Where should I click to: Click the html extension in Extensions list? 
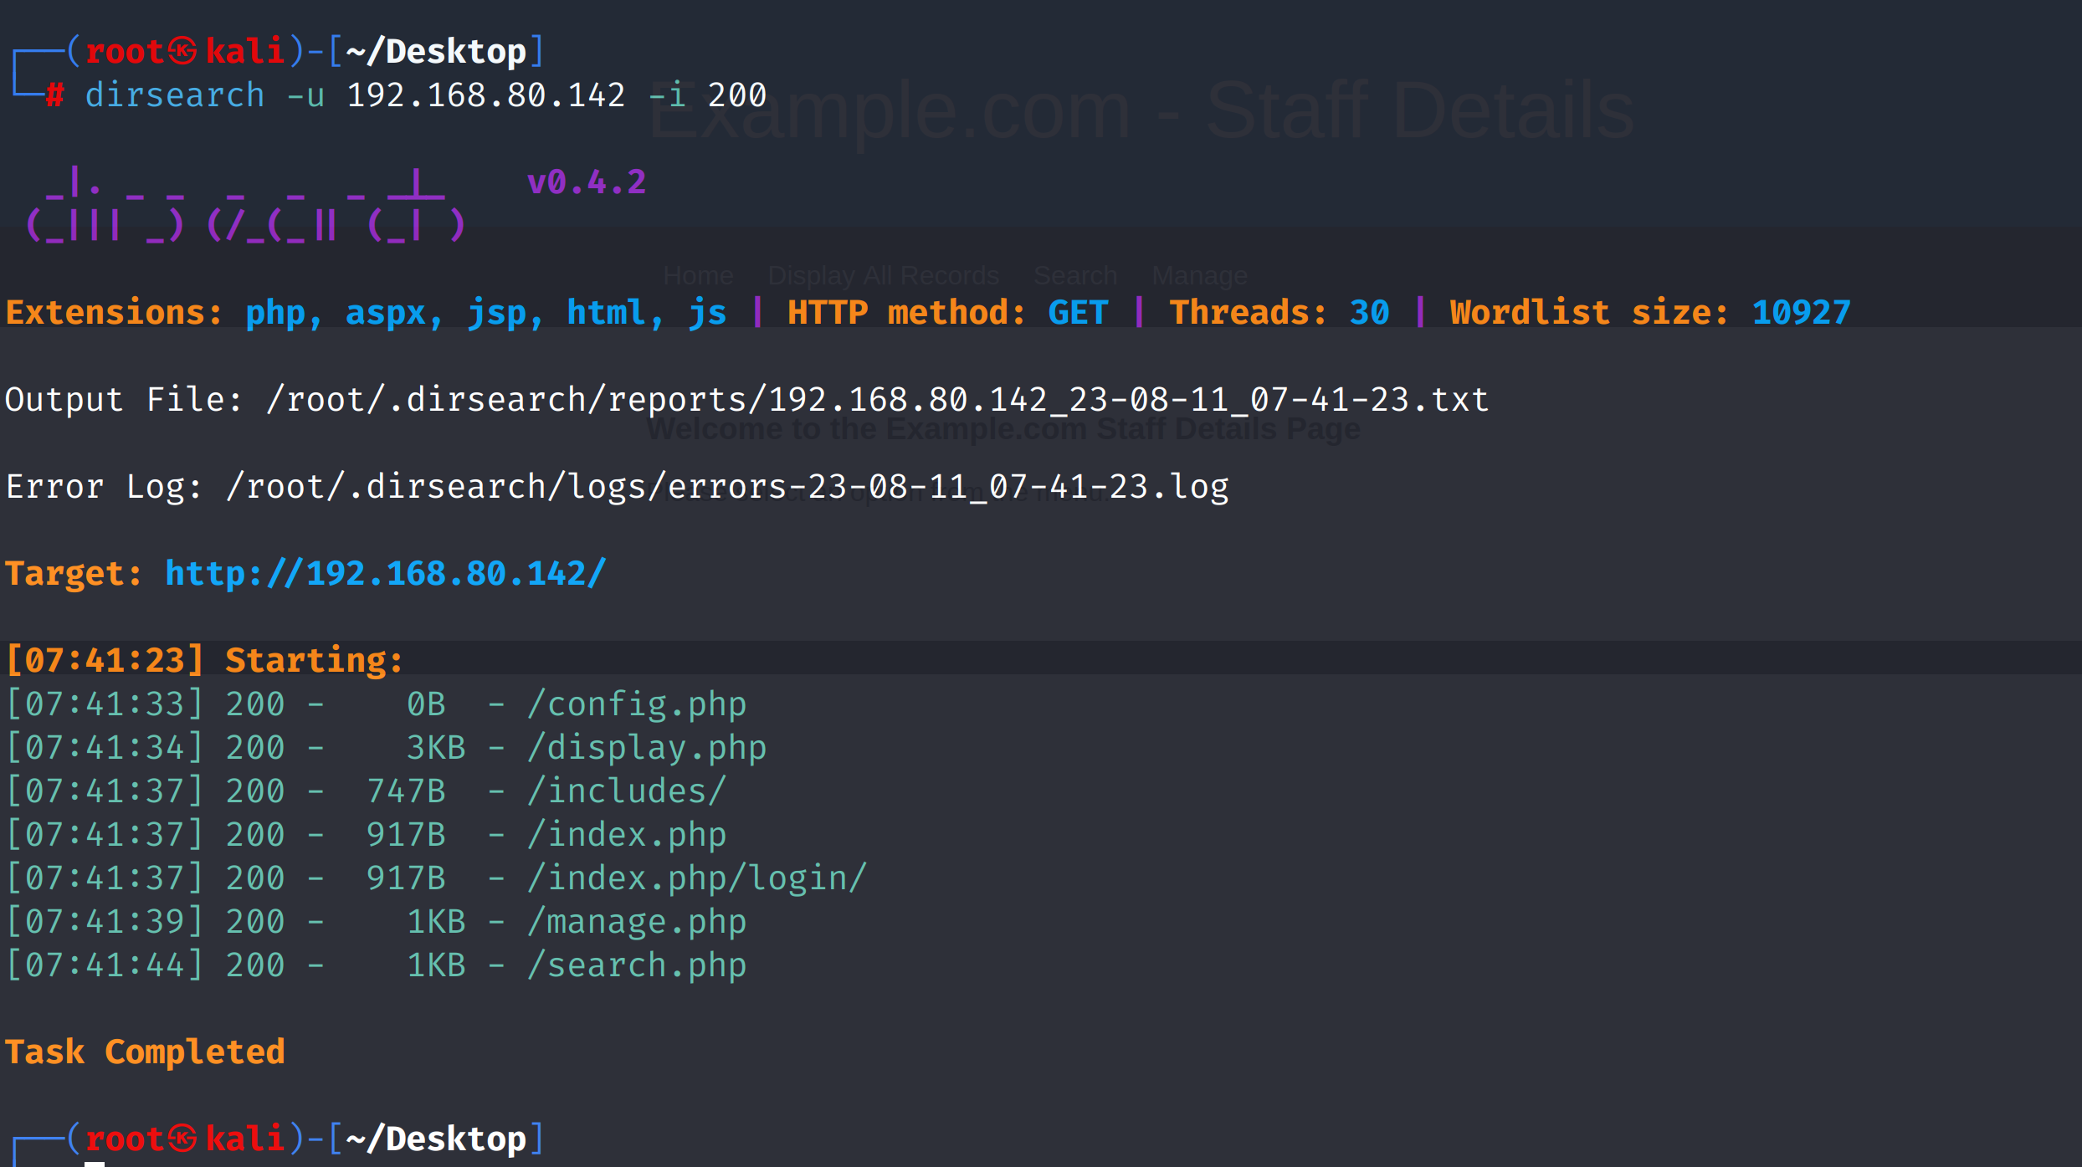(x=607, y=313)
